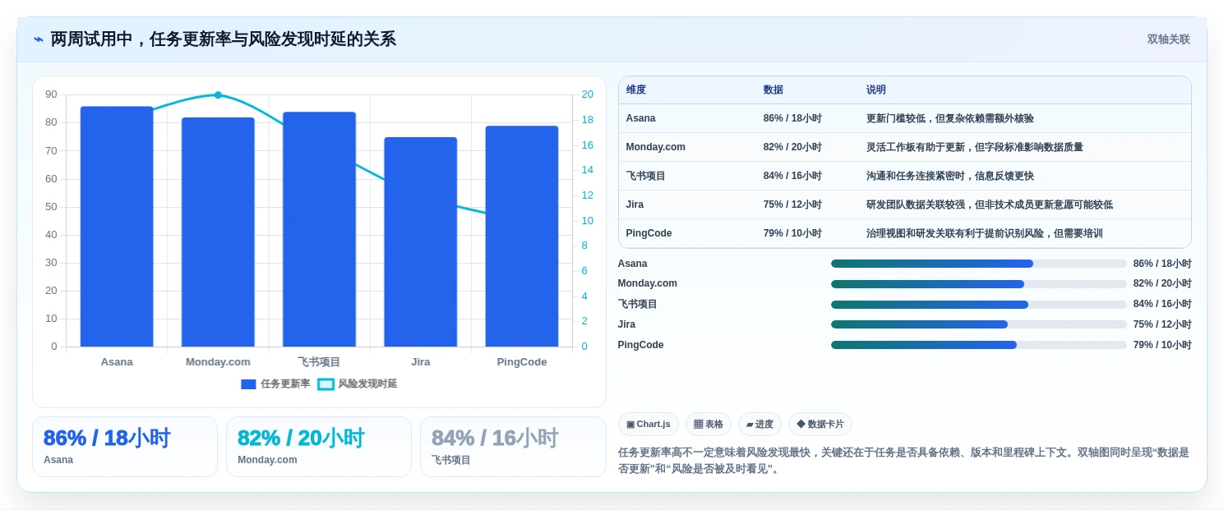
Task: Click the PingCode cell in the table
Action: (649, 233)
